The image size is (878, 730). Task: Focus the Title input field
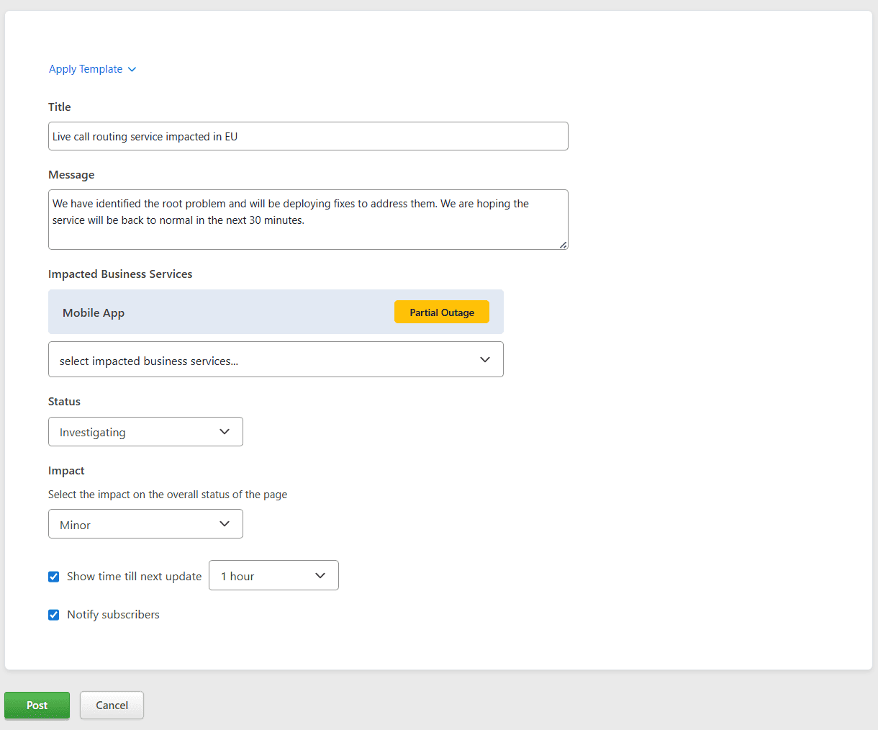tap(308, 137)
